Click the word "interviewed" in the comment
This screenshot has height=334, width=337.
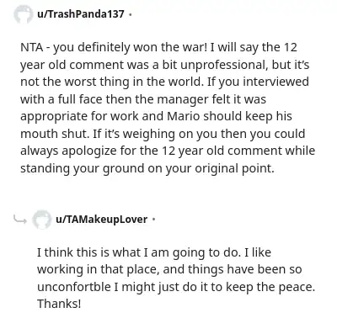coord(275,82)
